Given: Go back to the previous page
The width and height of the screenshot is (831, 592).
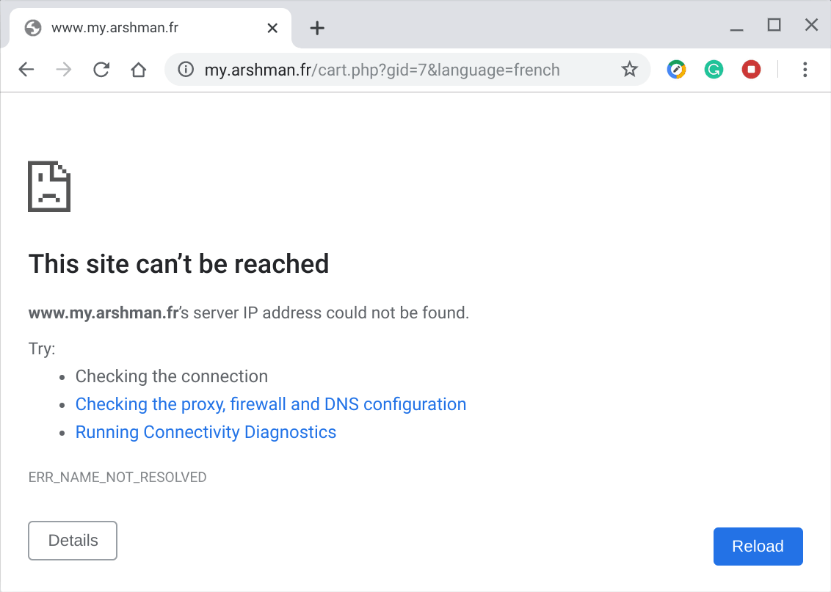Looking at the screenshot, I should 26,70.
